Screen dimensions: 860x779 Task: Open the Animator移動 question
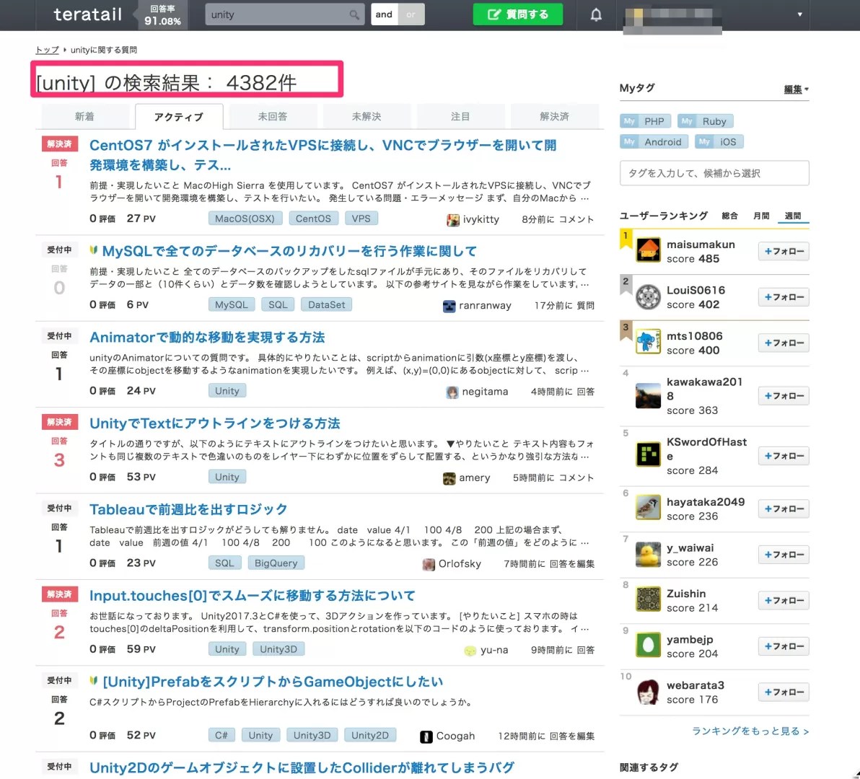(x=207, y=337)
